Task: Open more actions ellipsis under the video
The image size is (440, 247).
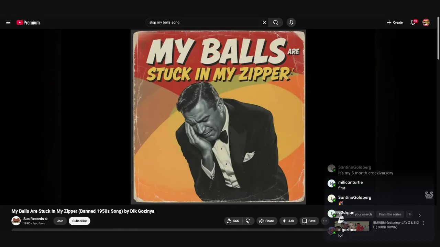Action: pos(325,221)
